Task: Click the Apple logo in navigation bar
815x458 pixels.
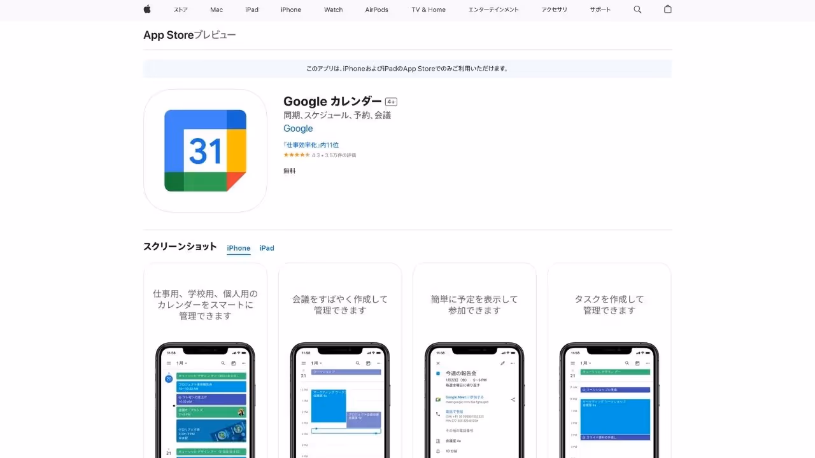Action: (x=147, y=10)
